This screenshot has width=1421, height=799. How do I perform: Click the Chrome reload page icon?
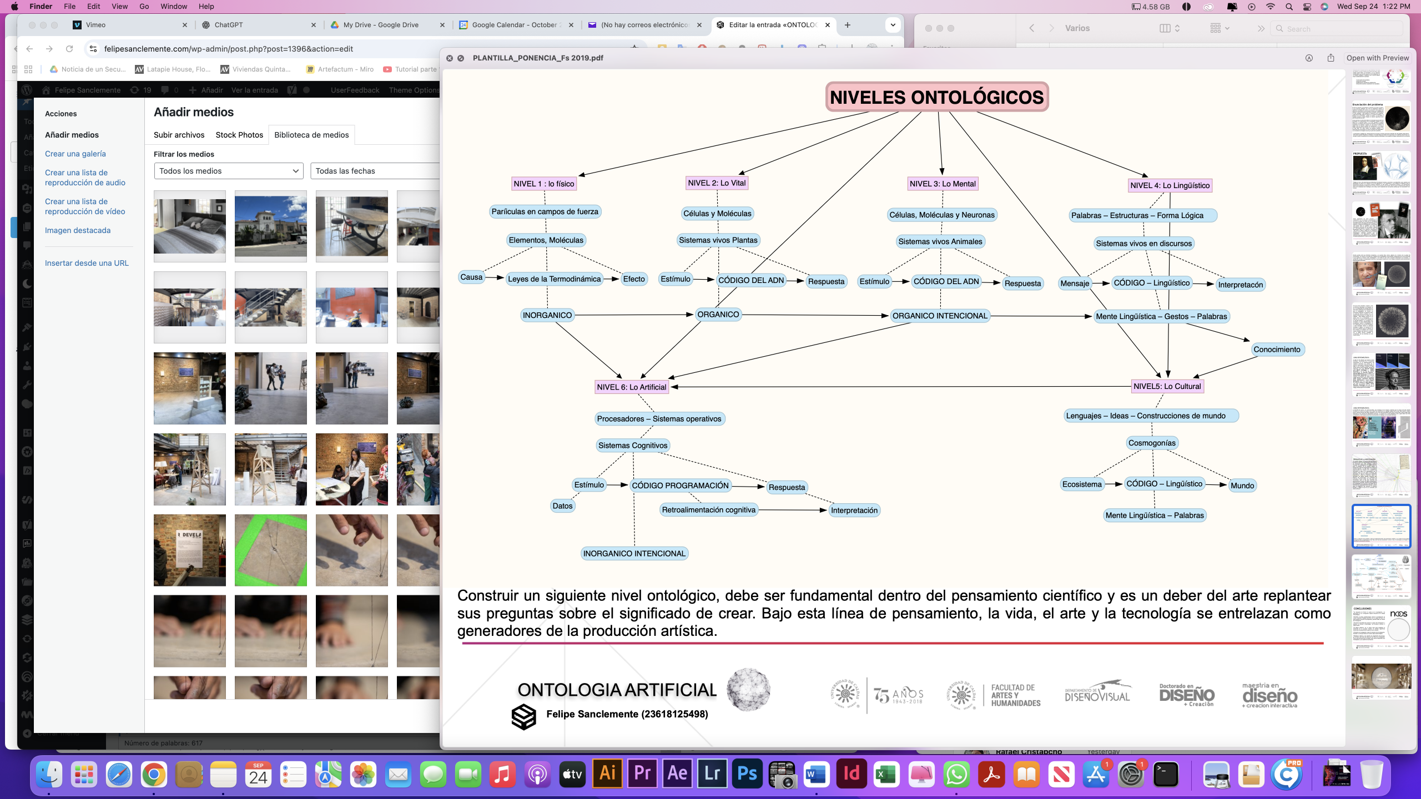click(x=69, y=49)
